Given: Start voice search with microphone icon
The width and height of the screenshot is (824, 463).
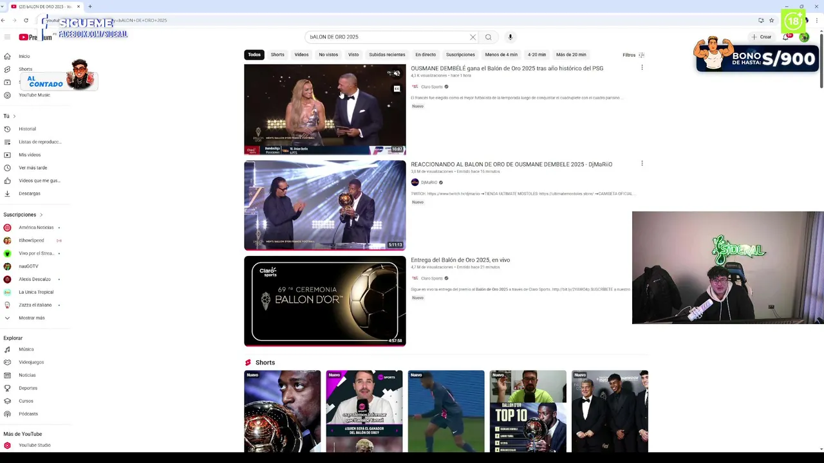Looking at the screenshot, I should (510, 37).
